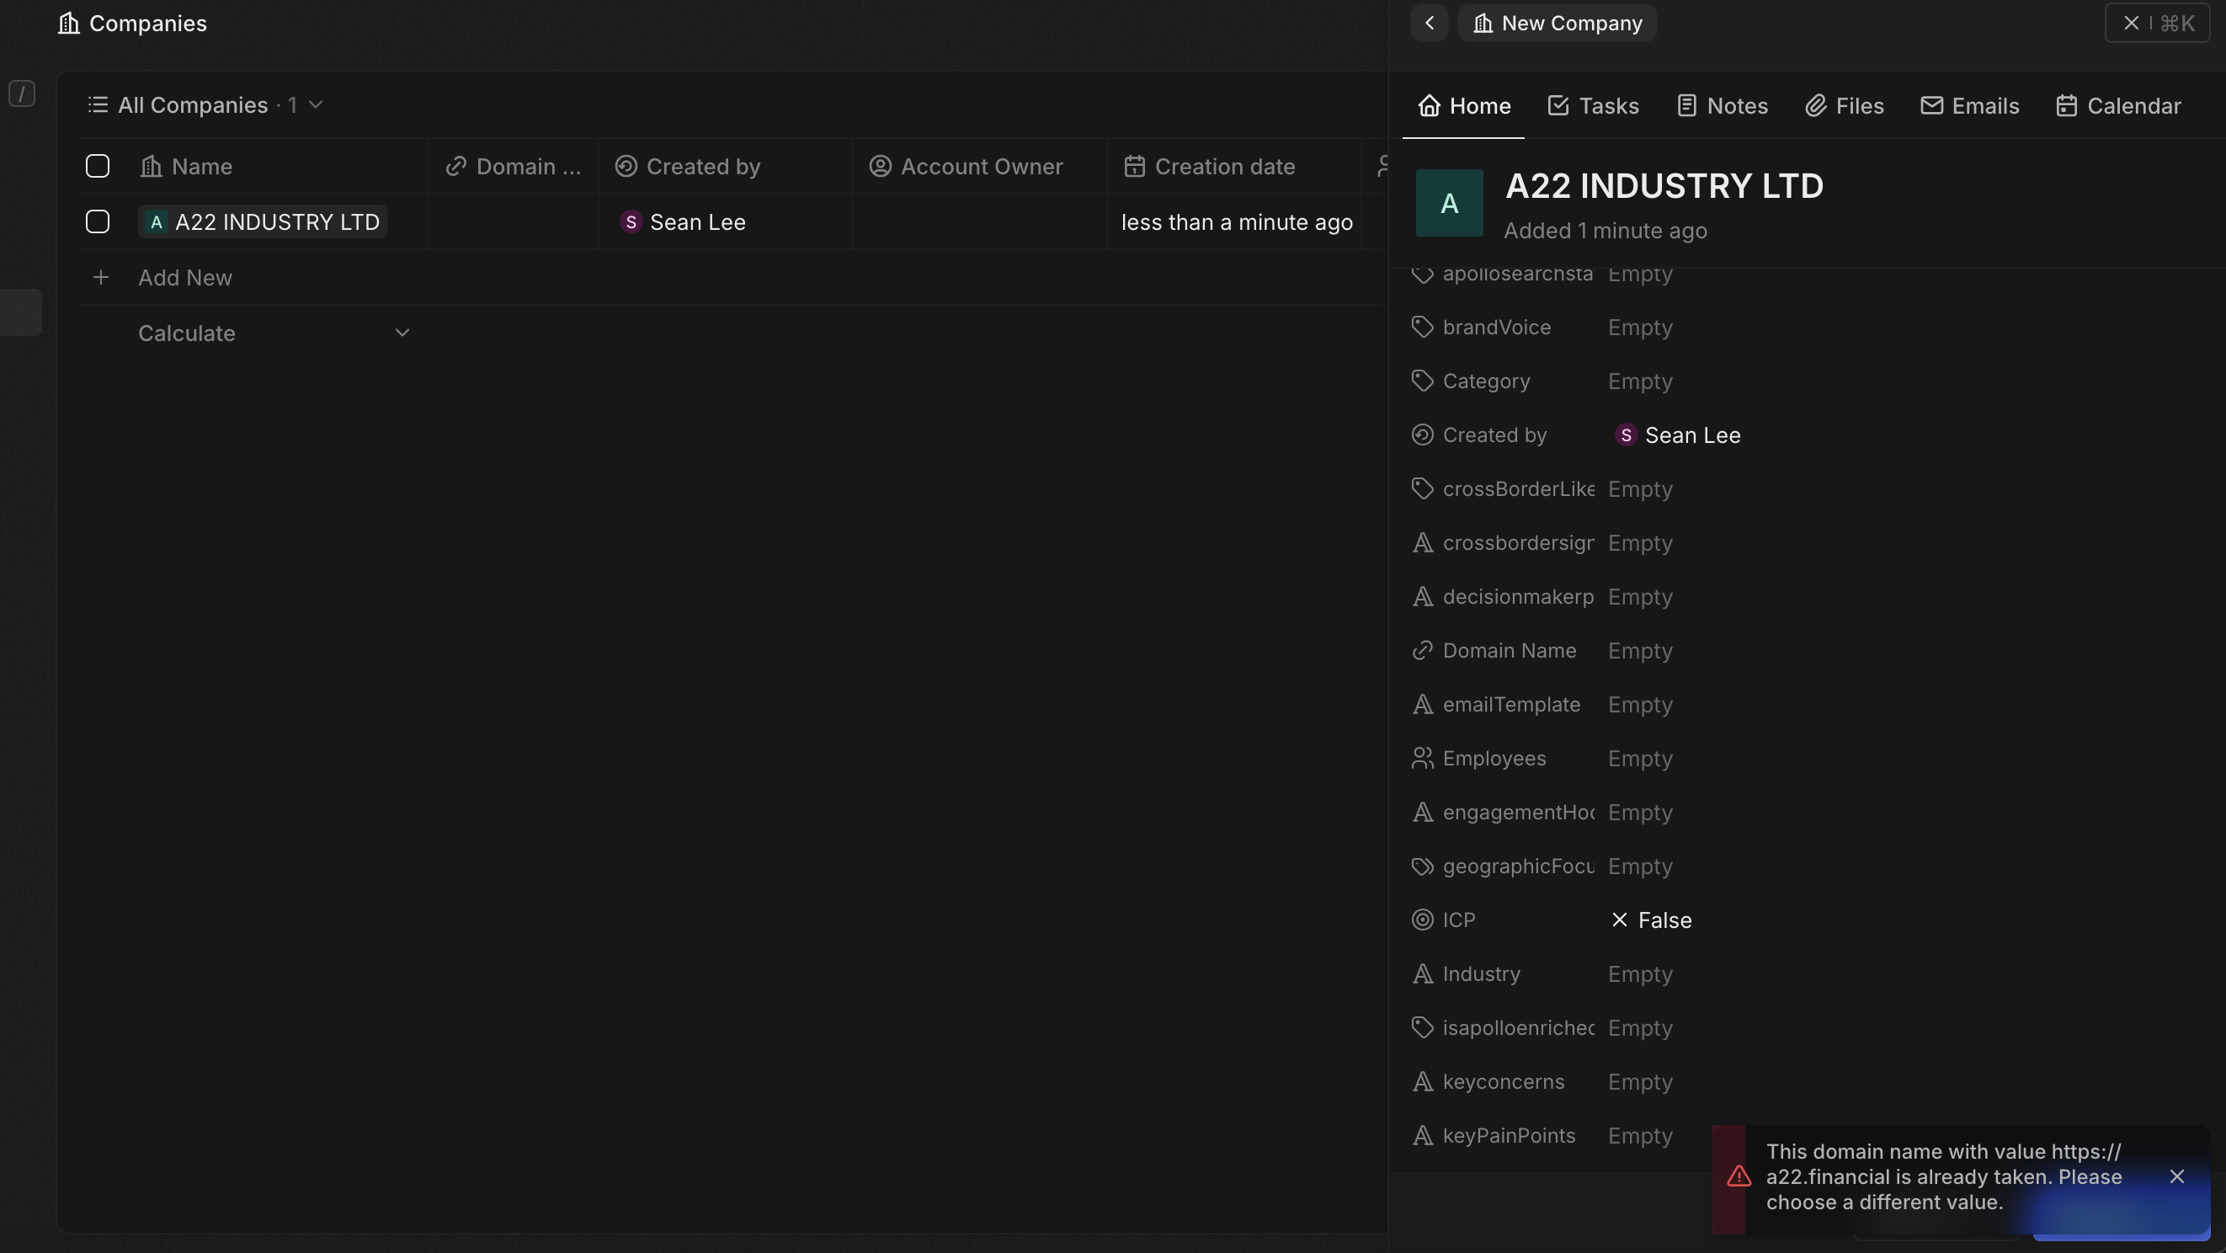Click the Sean Lee avatar in table row
Image resolution: width=2226 pixels, height=1253 pixels.
pos(631,222)
